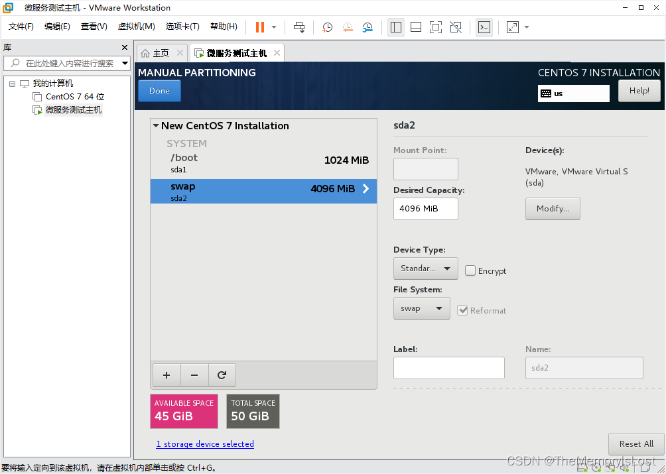Viewport: 666px width, 474px height.
Task: Toggle the library sidebar view
Action: pos(396,27)
